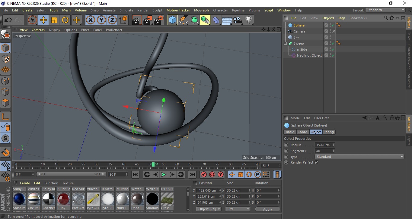This screenshot has width=412, height=219.
Task: Click Make Editable icon in sidebar
Action: tap(5, 34)
